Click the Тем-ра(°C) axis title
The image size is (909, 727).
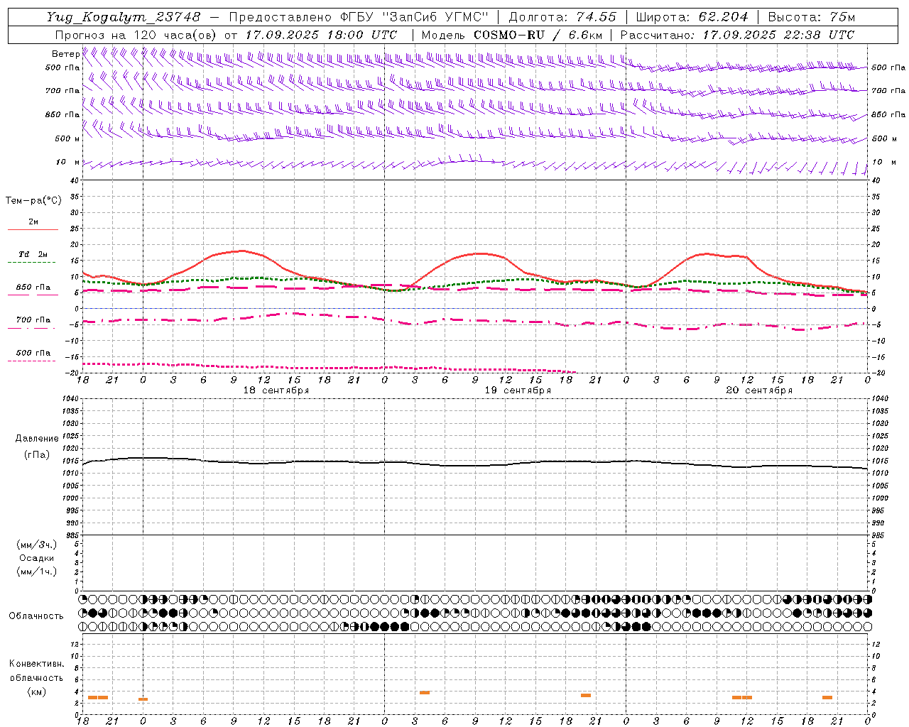pyautogui.click(x=33, y=201)
